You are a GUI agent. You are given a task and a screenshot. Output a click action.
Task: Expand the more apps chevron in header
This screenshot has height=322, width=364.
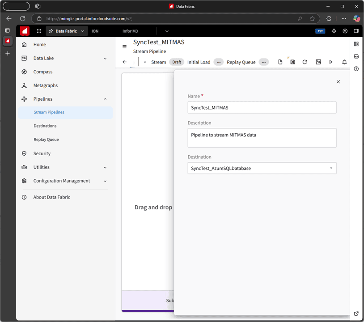click(x=167, y=31)
